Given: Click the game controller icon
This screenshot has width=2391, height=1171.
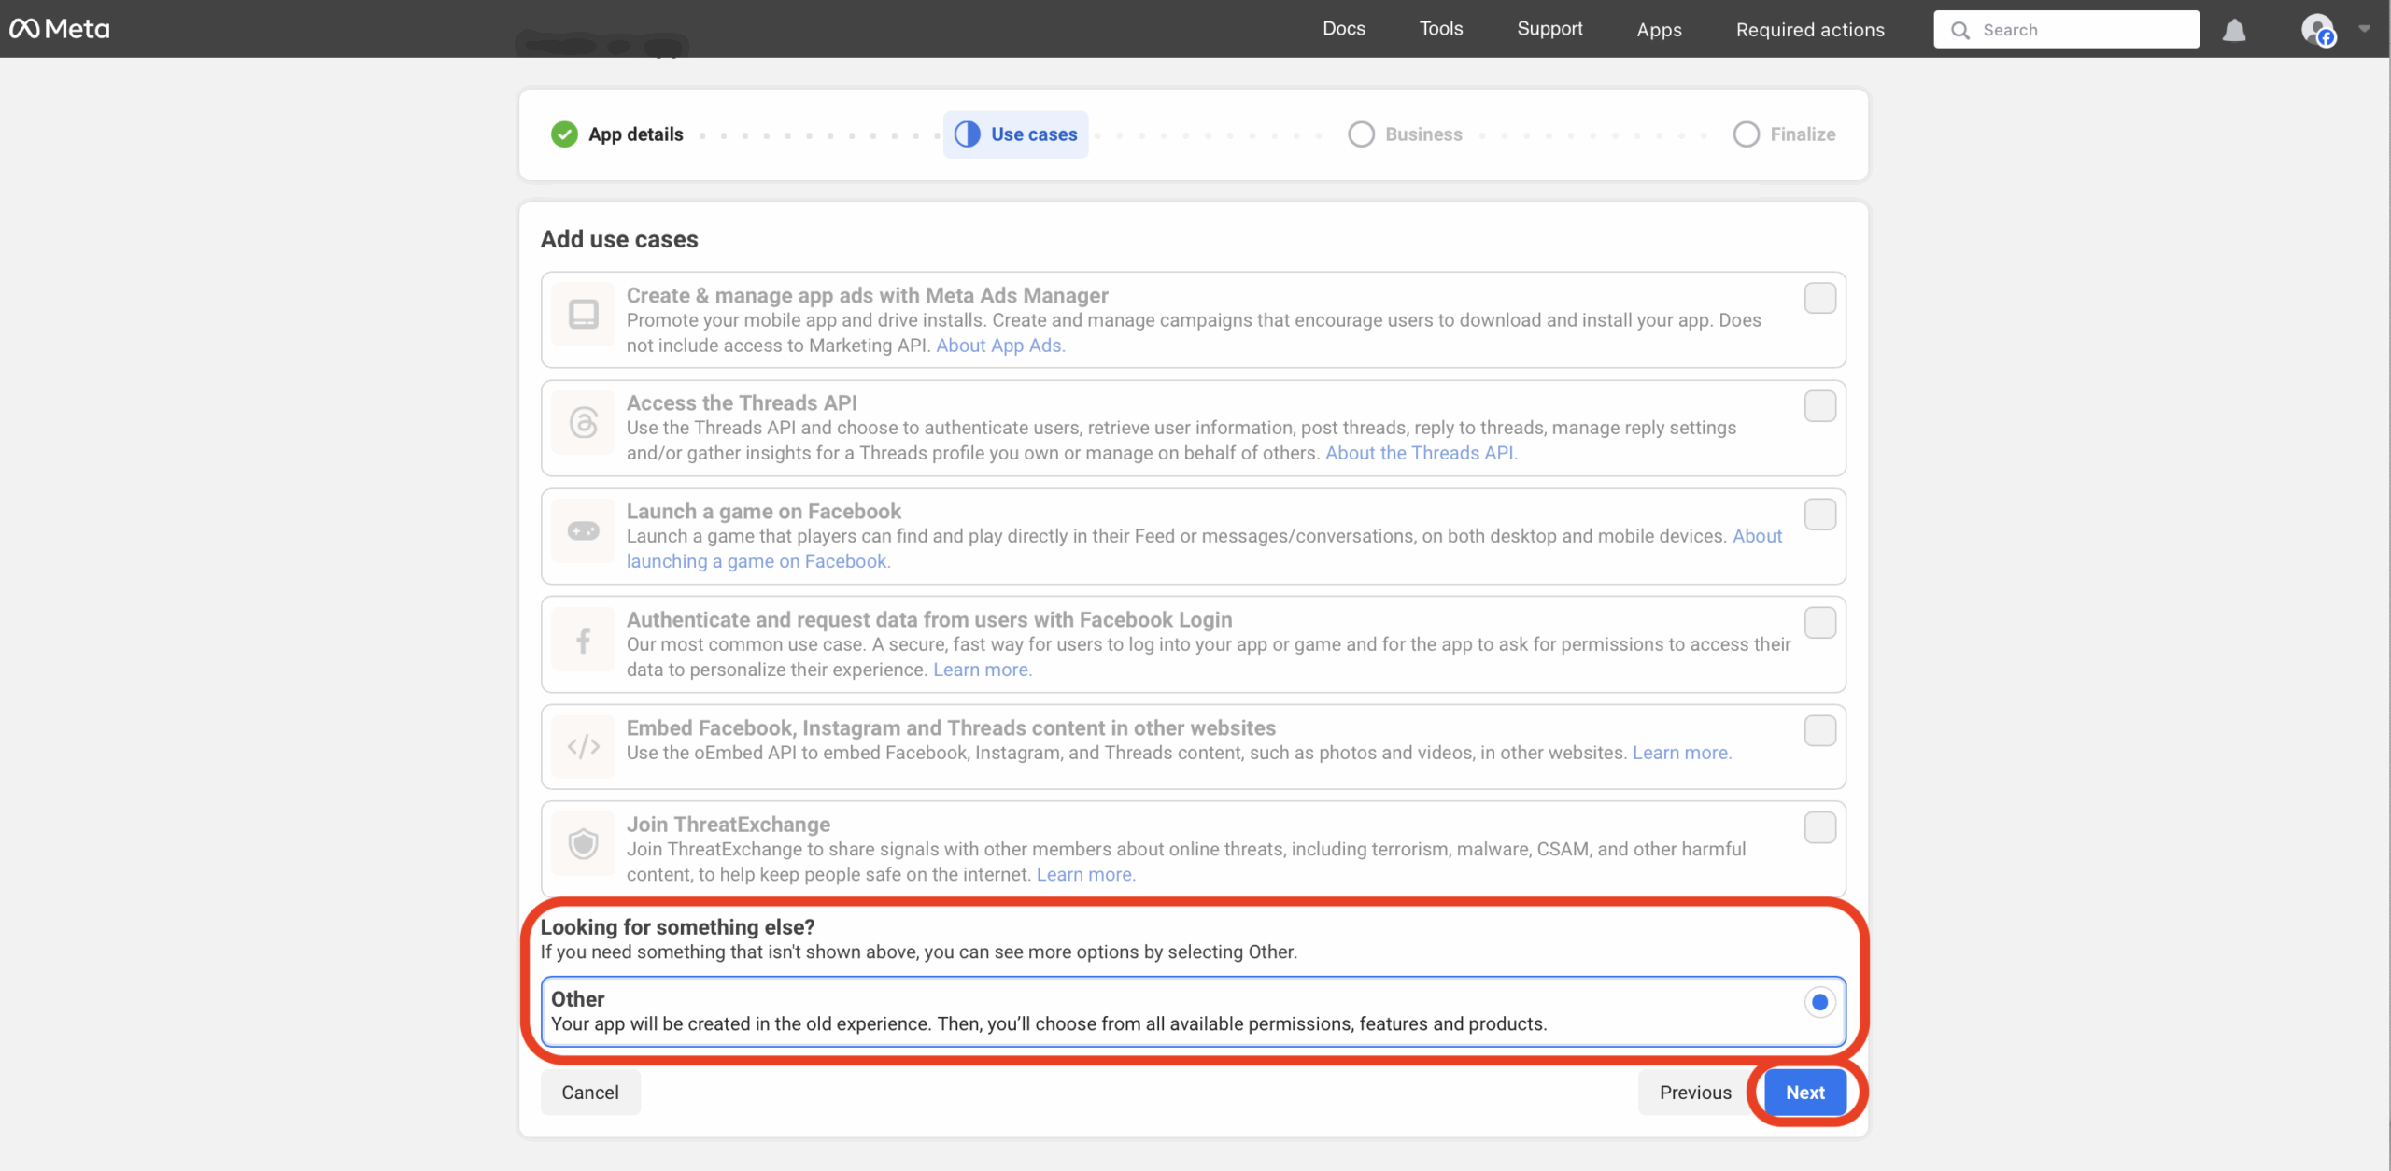Looking at the screenshot, I should [584, 531].
